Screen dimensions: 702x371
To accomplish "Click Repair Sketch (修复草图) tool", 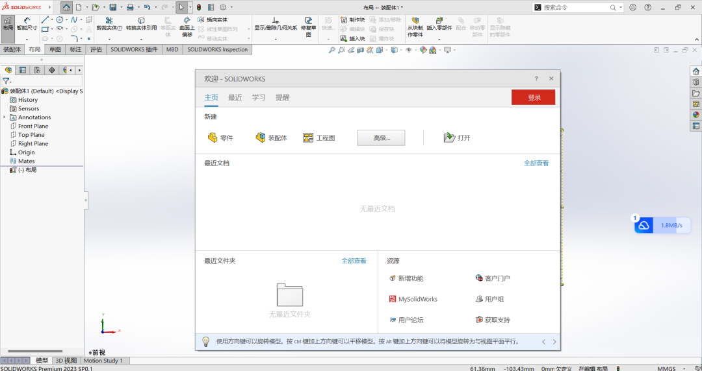I will (x=309, y=27).
